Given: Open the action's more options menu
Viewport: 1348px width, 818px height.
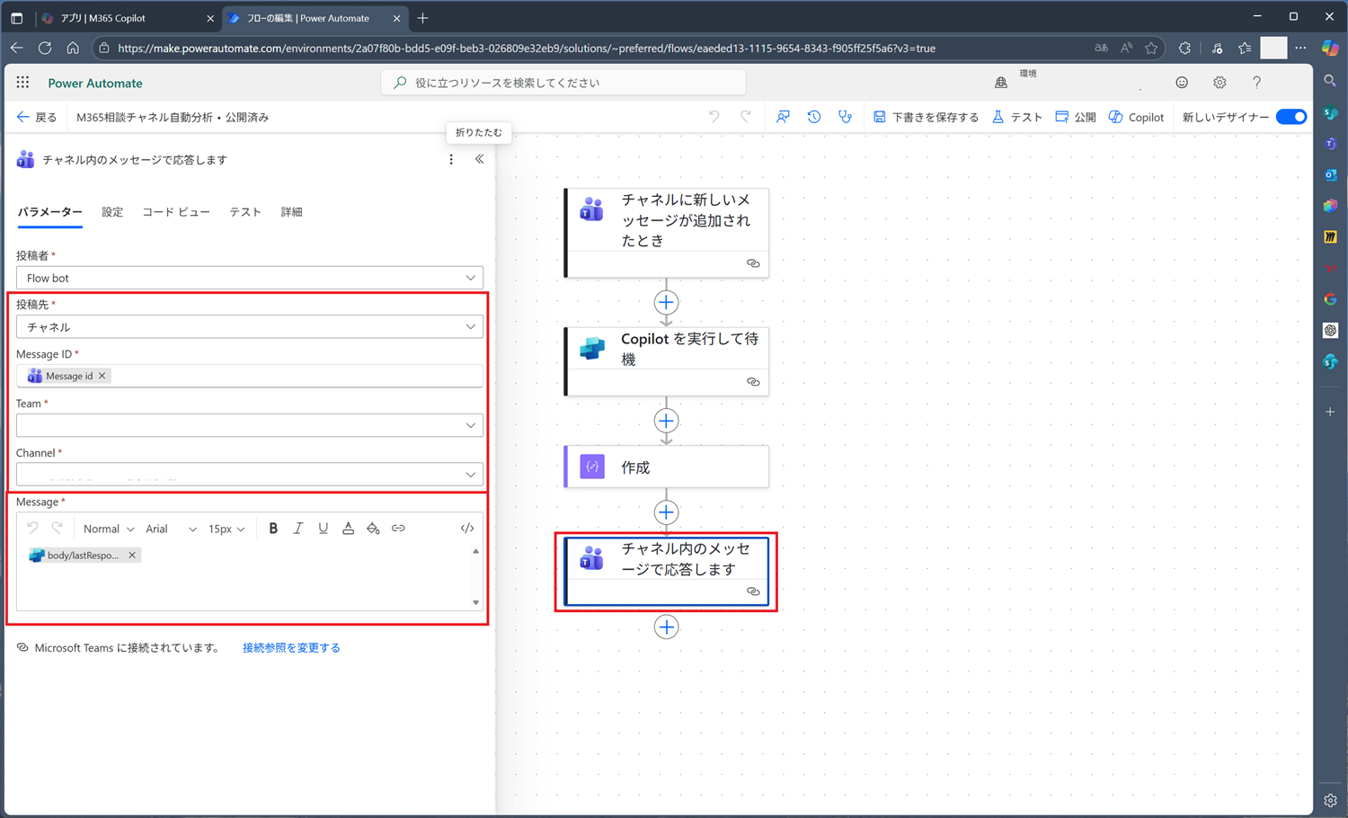Looking at the screenshot, I should 451,159.
